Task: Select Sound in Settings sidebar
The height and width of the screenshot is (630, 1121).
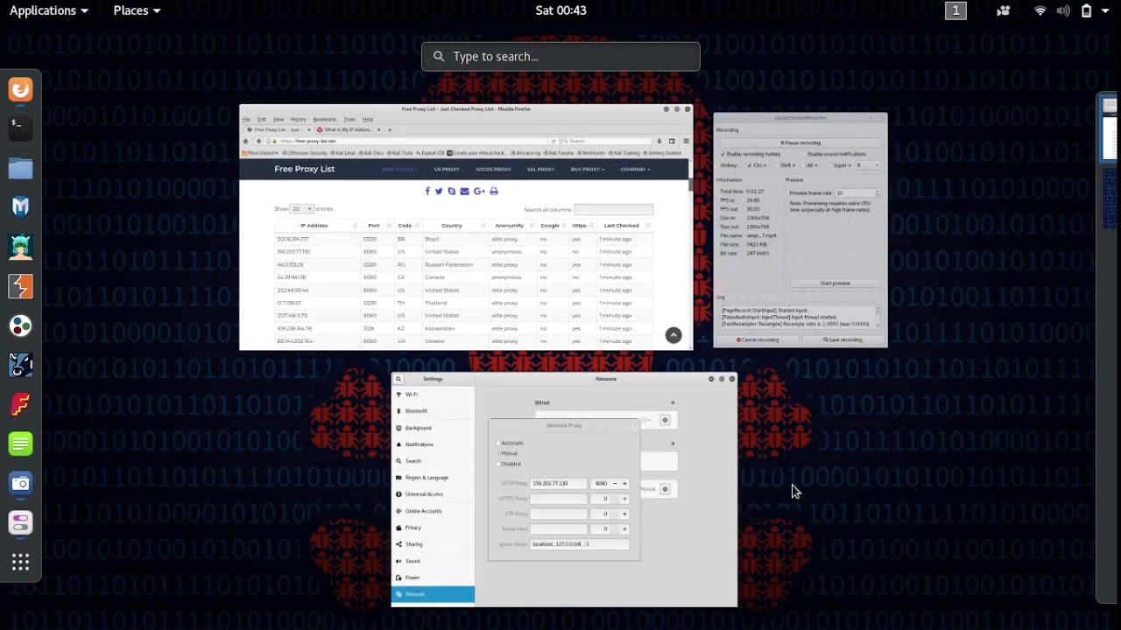Action: [x=433, y=561]
